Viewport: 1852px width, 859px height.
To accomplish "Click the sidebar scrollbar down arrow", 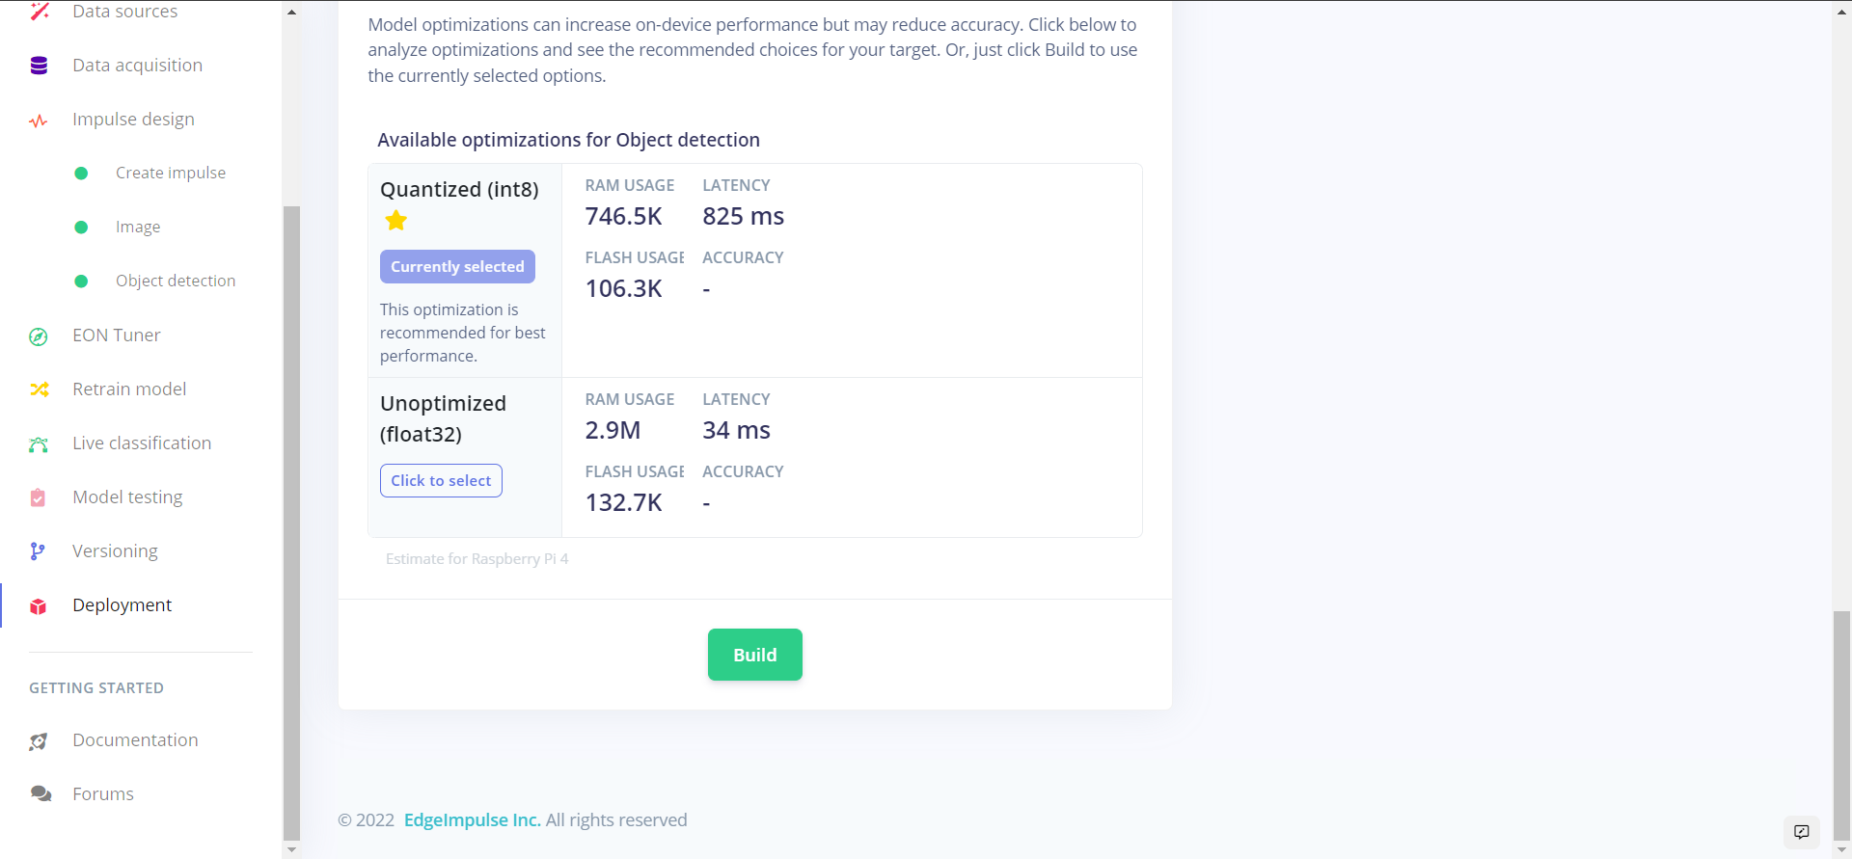I will tap(291, 849).
